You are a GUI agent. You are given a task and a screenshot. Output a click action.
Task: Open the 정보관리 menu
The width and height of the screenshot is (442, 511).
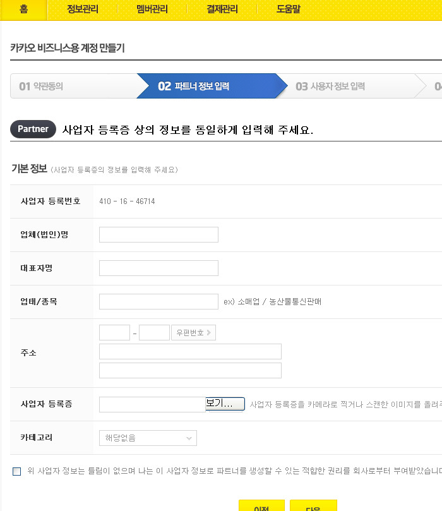click(x=83, y=9)
